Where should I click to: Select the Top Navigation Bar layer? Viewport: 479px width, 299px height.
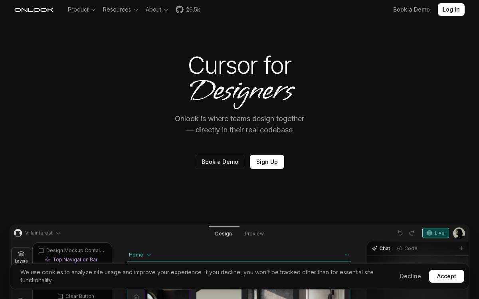click(x=72, y=260)
